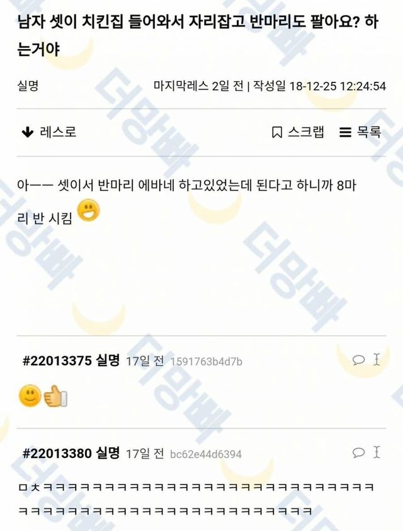Image resolution: width=403 pixels, height=531 pixels.
Task: Click the thumbs up emoji in first comment
Action: (56, 396)
